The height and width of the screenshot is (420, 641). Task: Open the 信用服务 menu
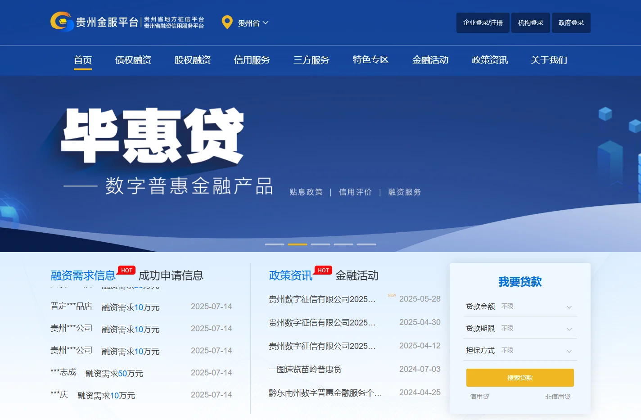pos(252,60)
